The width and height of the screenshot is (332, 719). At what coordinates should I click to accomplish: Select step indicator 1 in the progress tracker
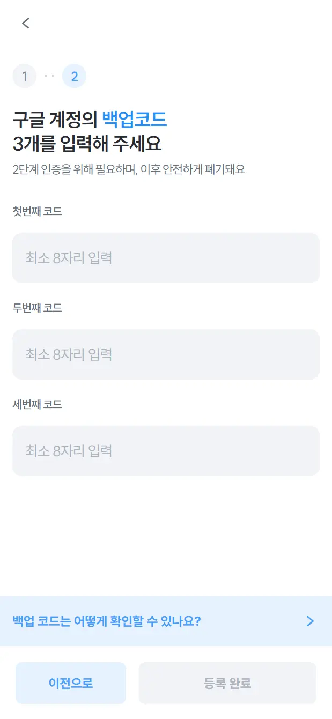[x=24, y=76]
